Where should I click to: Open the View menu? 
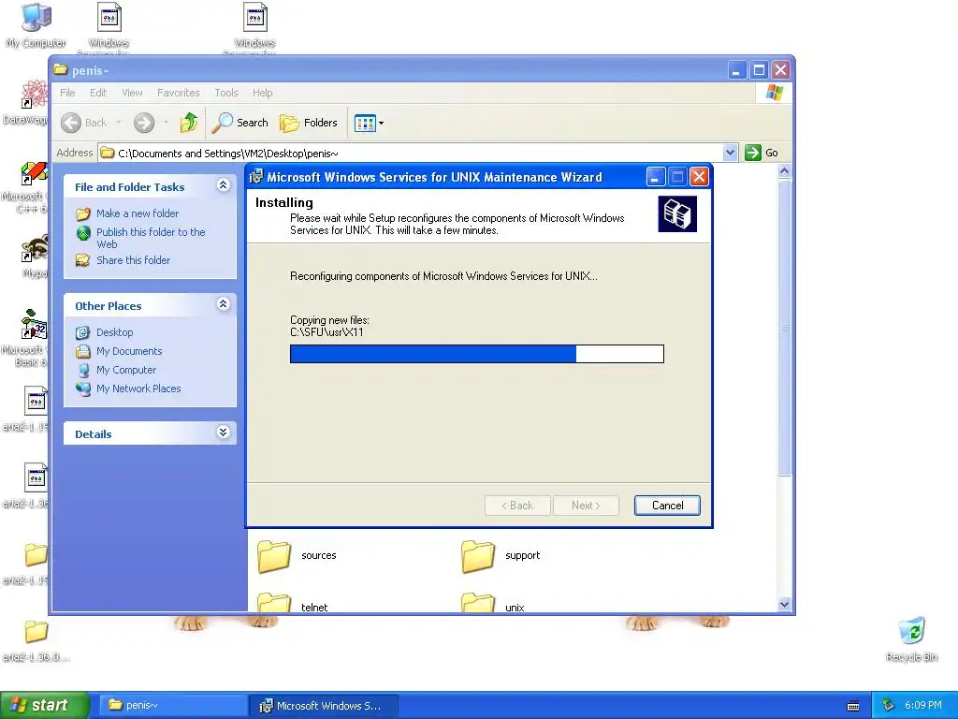click(132, 93)
